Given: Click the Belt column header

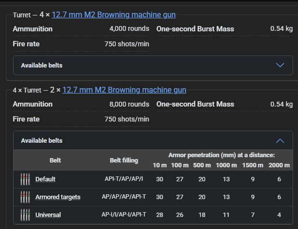Looking at the screenshot, I should [x=55, y=161].
